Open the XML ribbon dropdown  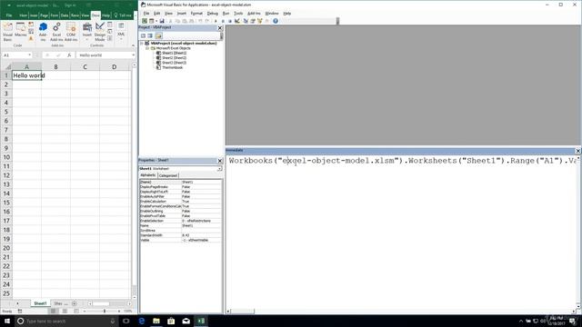click(121, 31)
